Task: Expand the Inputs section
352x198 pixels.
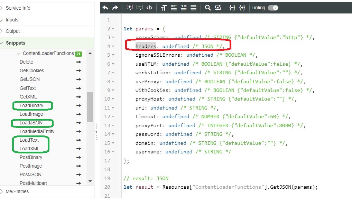Action: pyautogui.click(x=12, y=20)
